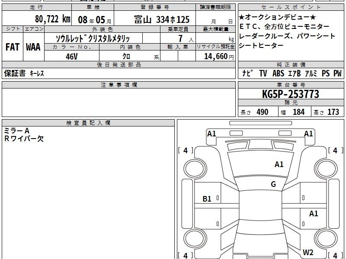Viewport: 346px width, 259px height.
Task: Click the 乗車定員 header
Action: point(178,29)
